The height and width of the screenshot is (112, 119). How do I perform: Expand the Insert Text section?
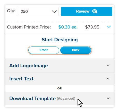(59, 79)
